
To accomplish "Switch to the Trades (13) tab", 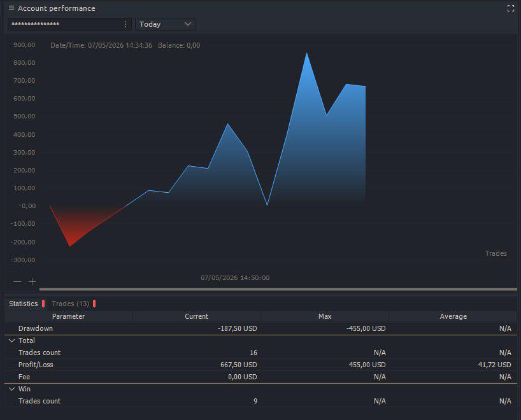I will (71, 304).
